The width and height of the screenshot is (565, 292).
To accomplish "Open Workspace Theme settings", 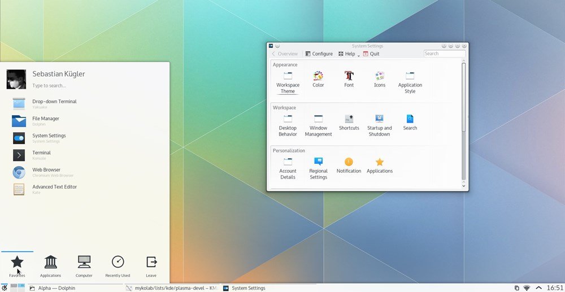I will coord(288,82).
